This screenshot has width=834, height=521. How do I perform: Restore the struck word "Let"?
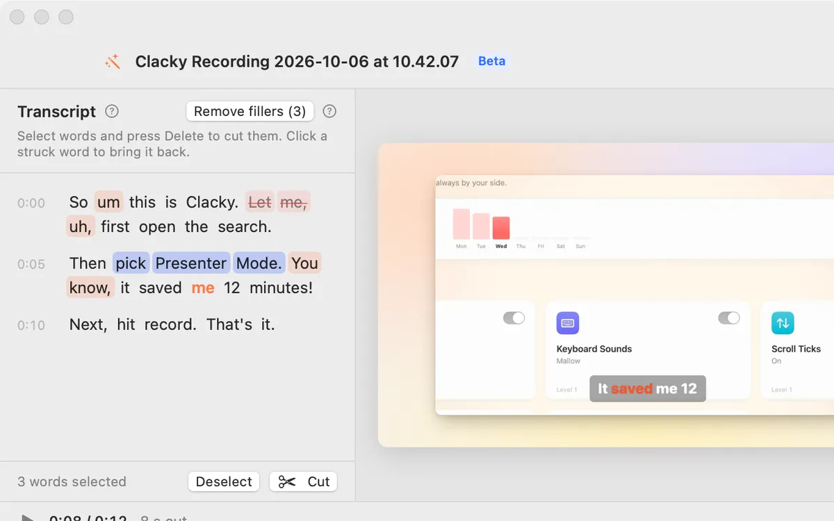[x=260, y=202]
